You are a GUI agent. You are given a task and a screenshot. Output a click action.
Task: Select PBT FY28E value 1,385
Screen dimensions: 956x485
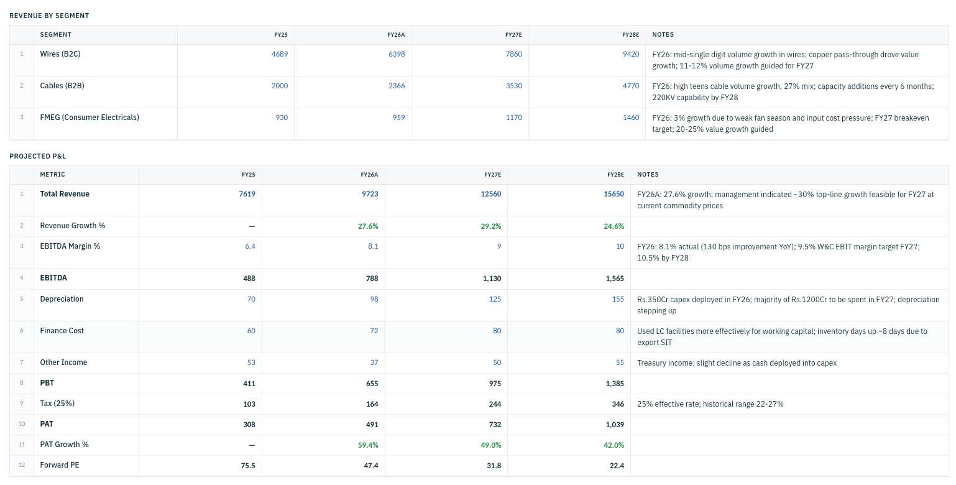coord(615,384)
